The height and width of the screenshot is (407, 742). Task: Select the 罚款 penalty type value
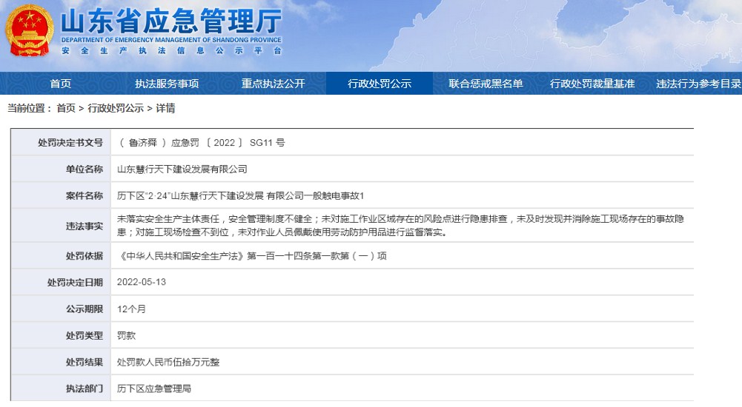[x=126, y=336]
